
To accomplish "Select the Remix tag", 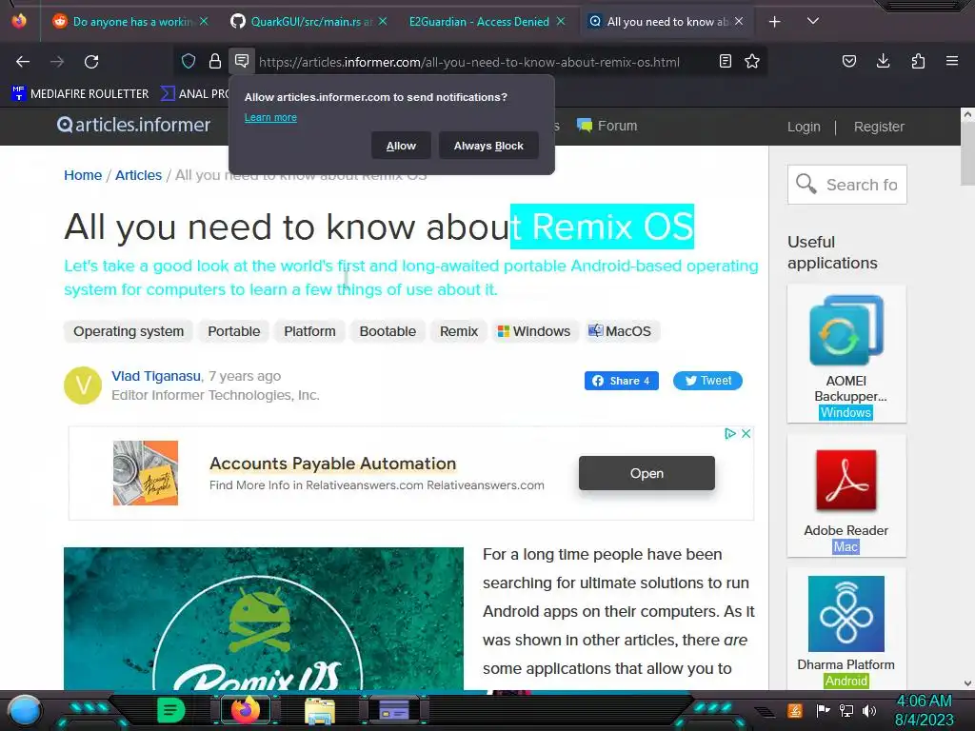I will click(459, 331).
